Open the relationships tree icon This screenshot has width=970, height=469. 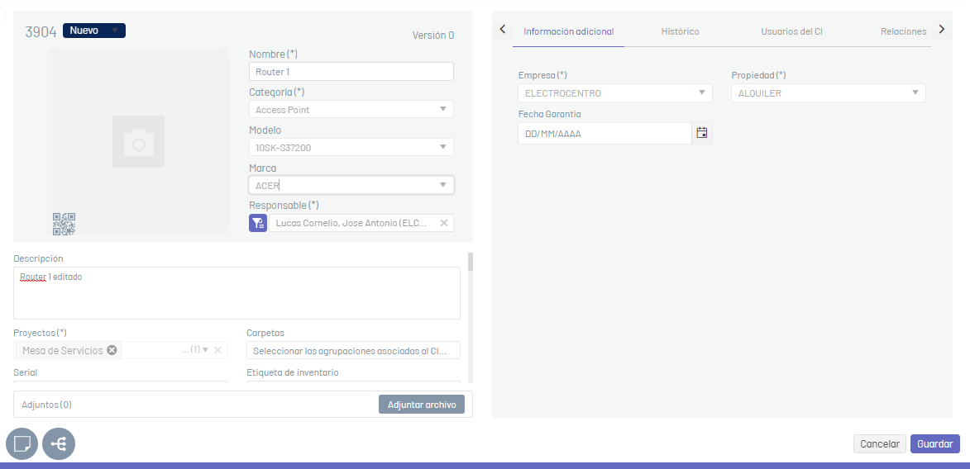click(59, 444)
